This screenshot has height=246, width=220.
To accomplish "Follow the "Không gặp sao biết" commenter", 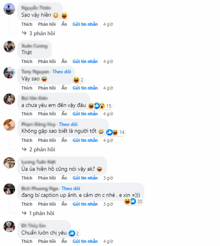I will tap(68, 124).
